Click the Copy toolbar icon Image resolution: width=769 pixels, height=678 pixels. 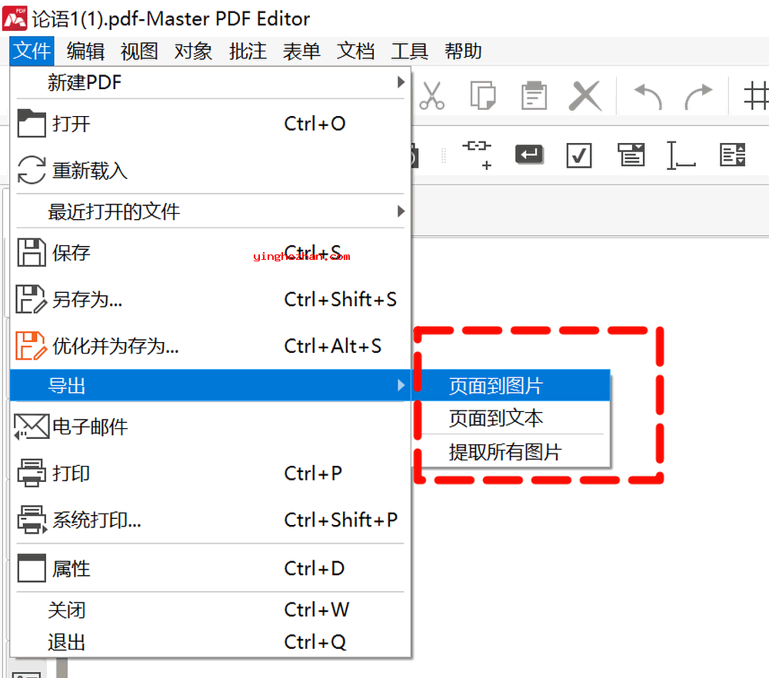pyautogui.click(x=483, y=95)
